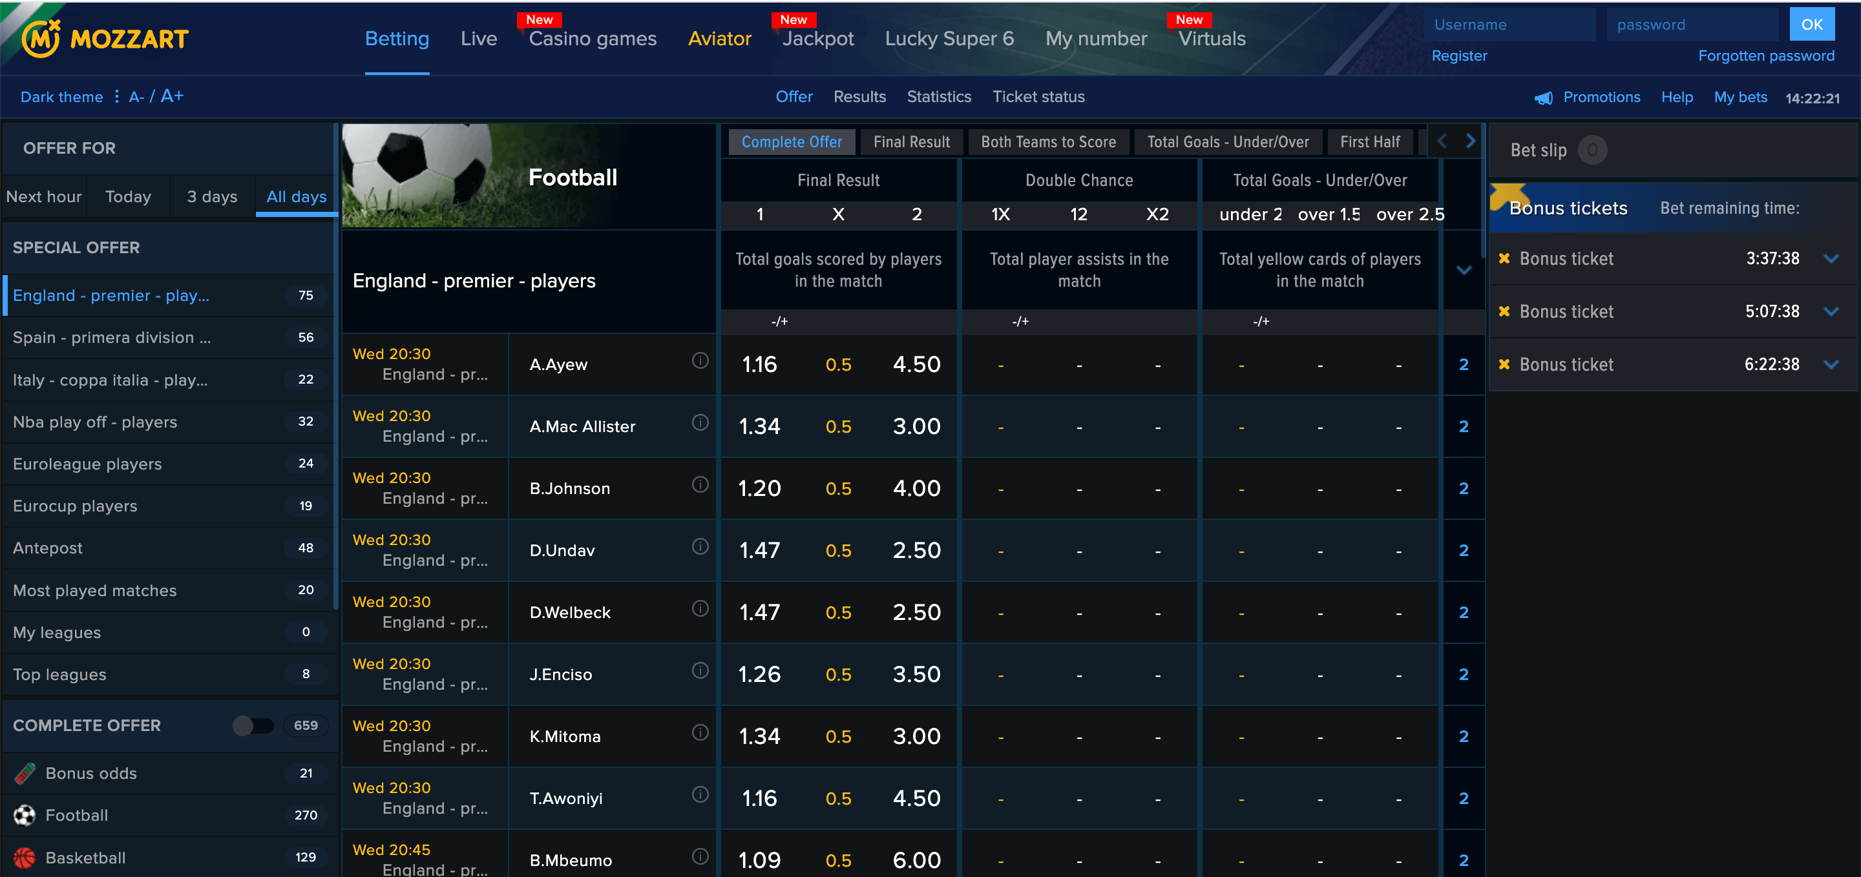This screenshot has height=877, width=1861.
Task: Open Lucky Super 6
Action: [x=949, y=38]
